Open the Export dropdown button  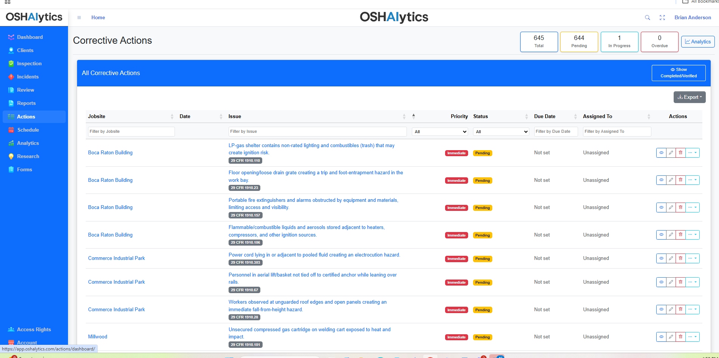pyautogui.click(x=690, y=97)
